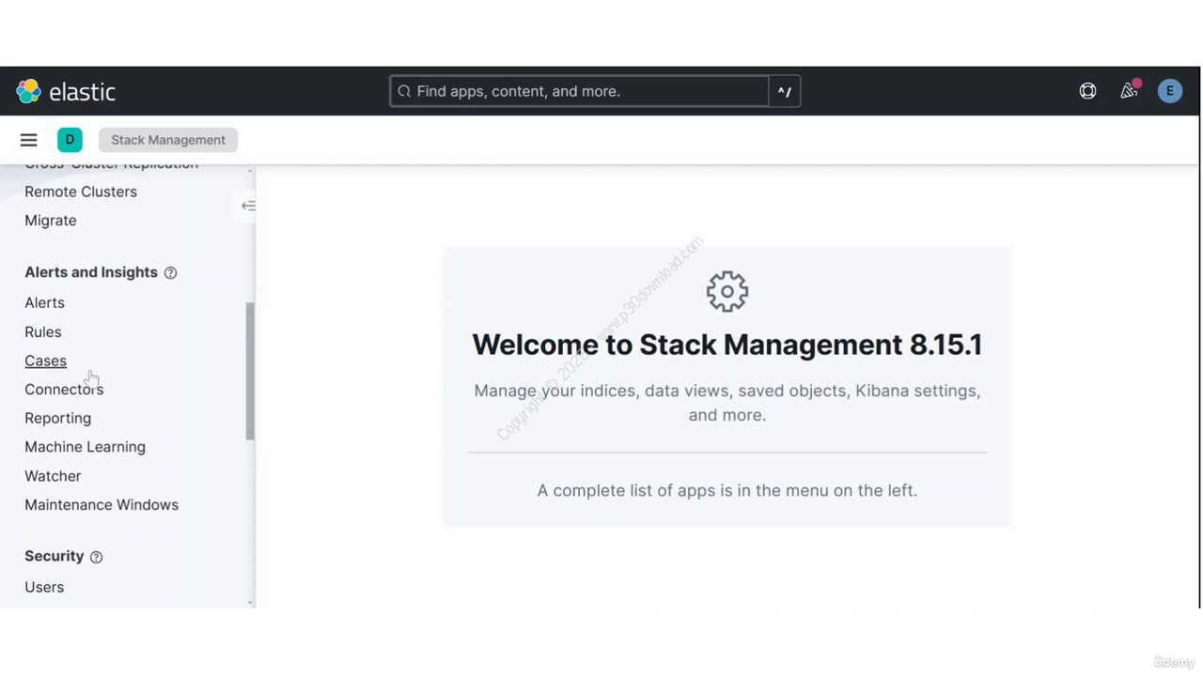Open Connectors in the sidebar
The height and width of the screenshot is (676, 1203).
click(64, 389)
